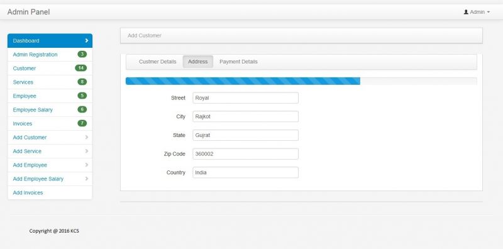
Task: Select Dashboard in the sidebar
Action: coord(50,41)
